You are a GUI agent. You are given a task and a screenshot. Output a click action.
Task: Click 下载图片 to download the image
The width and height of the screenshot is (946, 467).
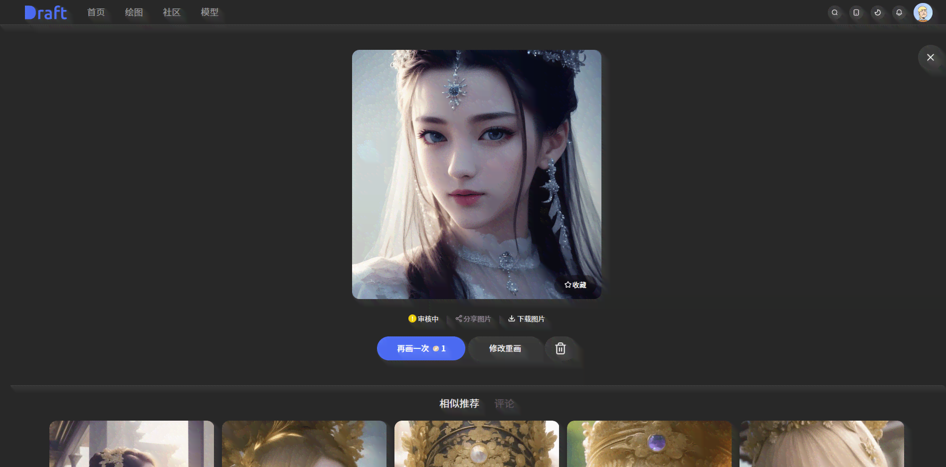pos(526,319)
